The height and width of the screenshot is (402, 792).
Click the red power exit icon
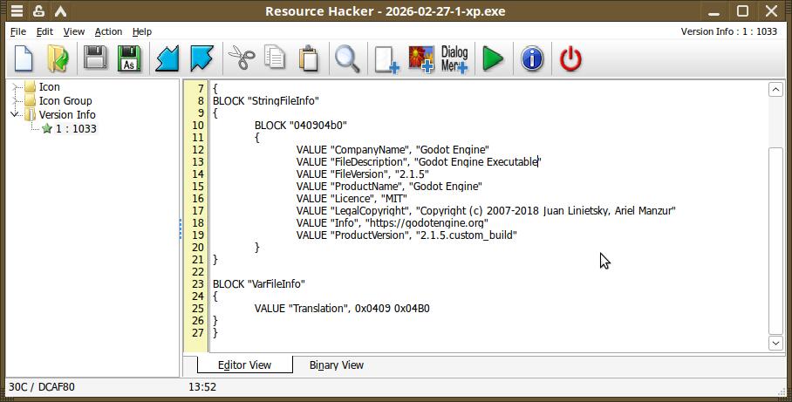(x=570, y=58)
